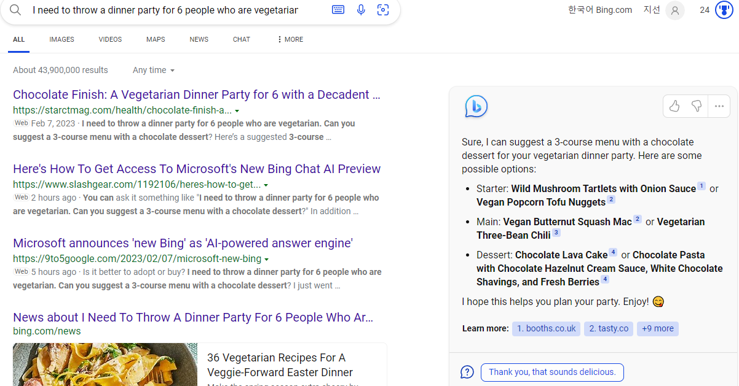Expand the +9 more sources chip
Viewport: 739px width, 386px height.
coord(658,328)
